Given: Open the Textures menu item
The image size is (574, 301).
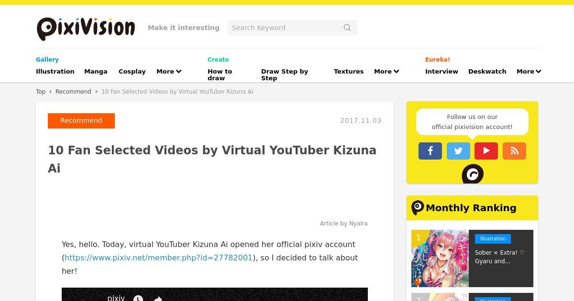Looking at the screenshot, I should click(x=349, y=71).
